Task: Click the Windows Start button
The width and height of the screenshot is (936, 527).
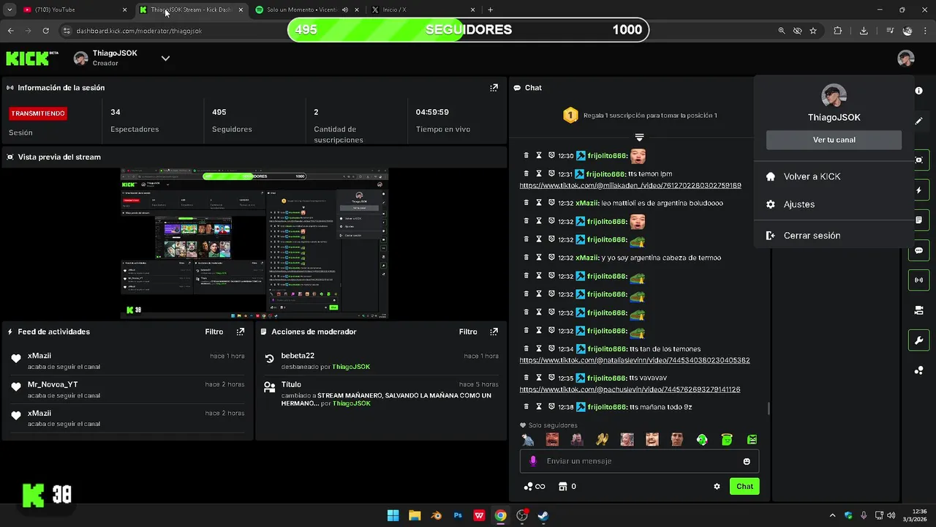Action: [x=393, y=515]
